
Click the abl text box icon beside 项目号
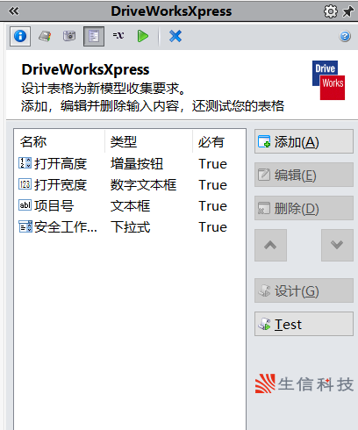25,205
